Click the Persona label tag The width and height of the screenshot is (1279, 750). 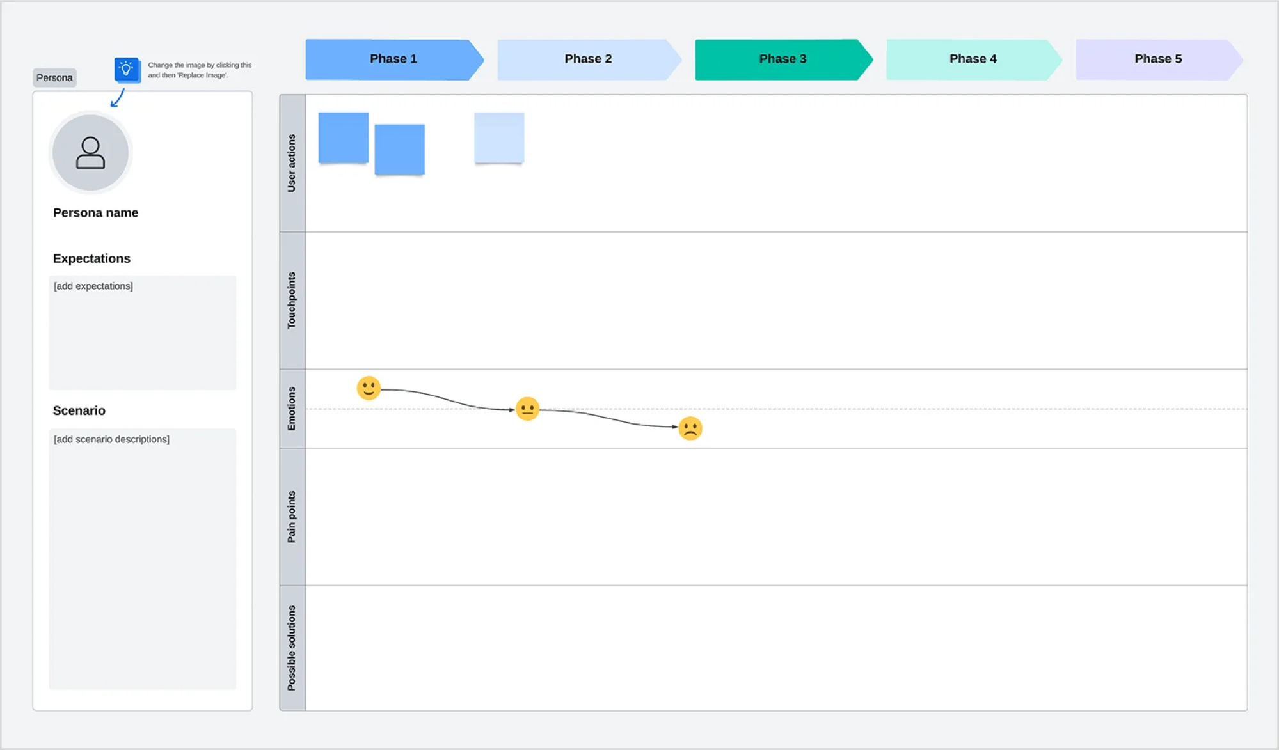point(54,77)
